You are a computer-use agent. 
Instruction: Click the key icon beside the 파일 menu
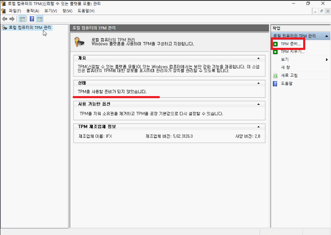[x=3, y=11]
